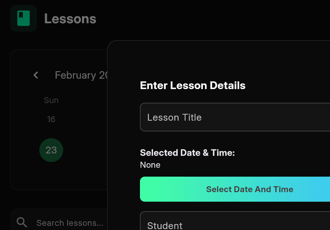Screen dimensions: 330x230
Task: Open the February month label
Action: (x=81, y=75)
